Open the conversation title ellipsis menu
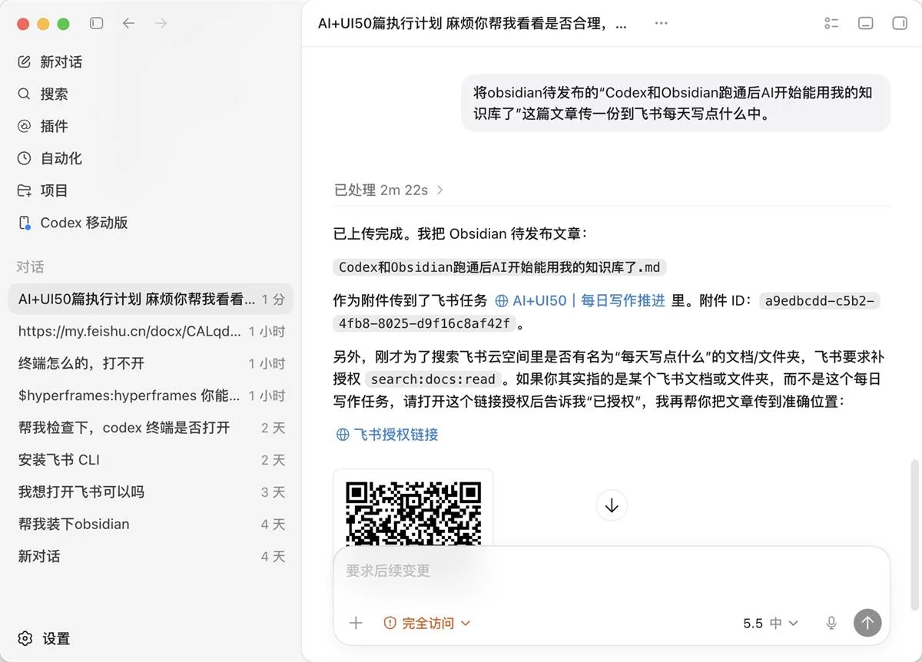 661,24
